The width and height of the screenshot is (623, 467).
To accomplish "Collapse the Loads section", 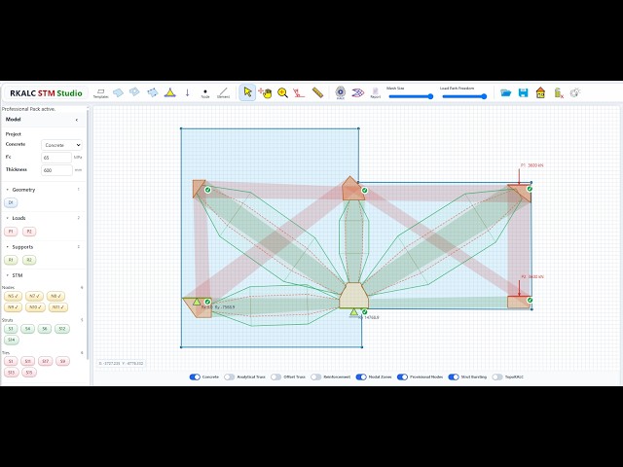I will [8, 218].
